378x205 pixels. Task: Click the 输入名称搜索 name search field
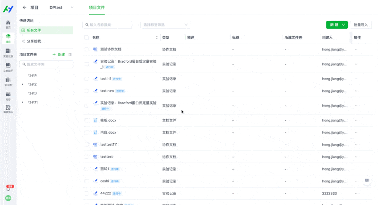(x=107, y=25)
